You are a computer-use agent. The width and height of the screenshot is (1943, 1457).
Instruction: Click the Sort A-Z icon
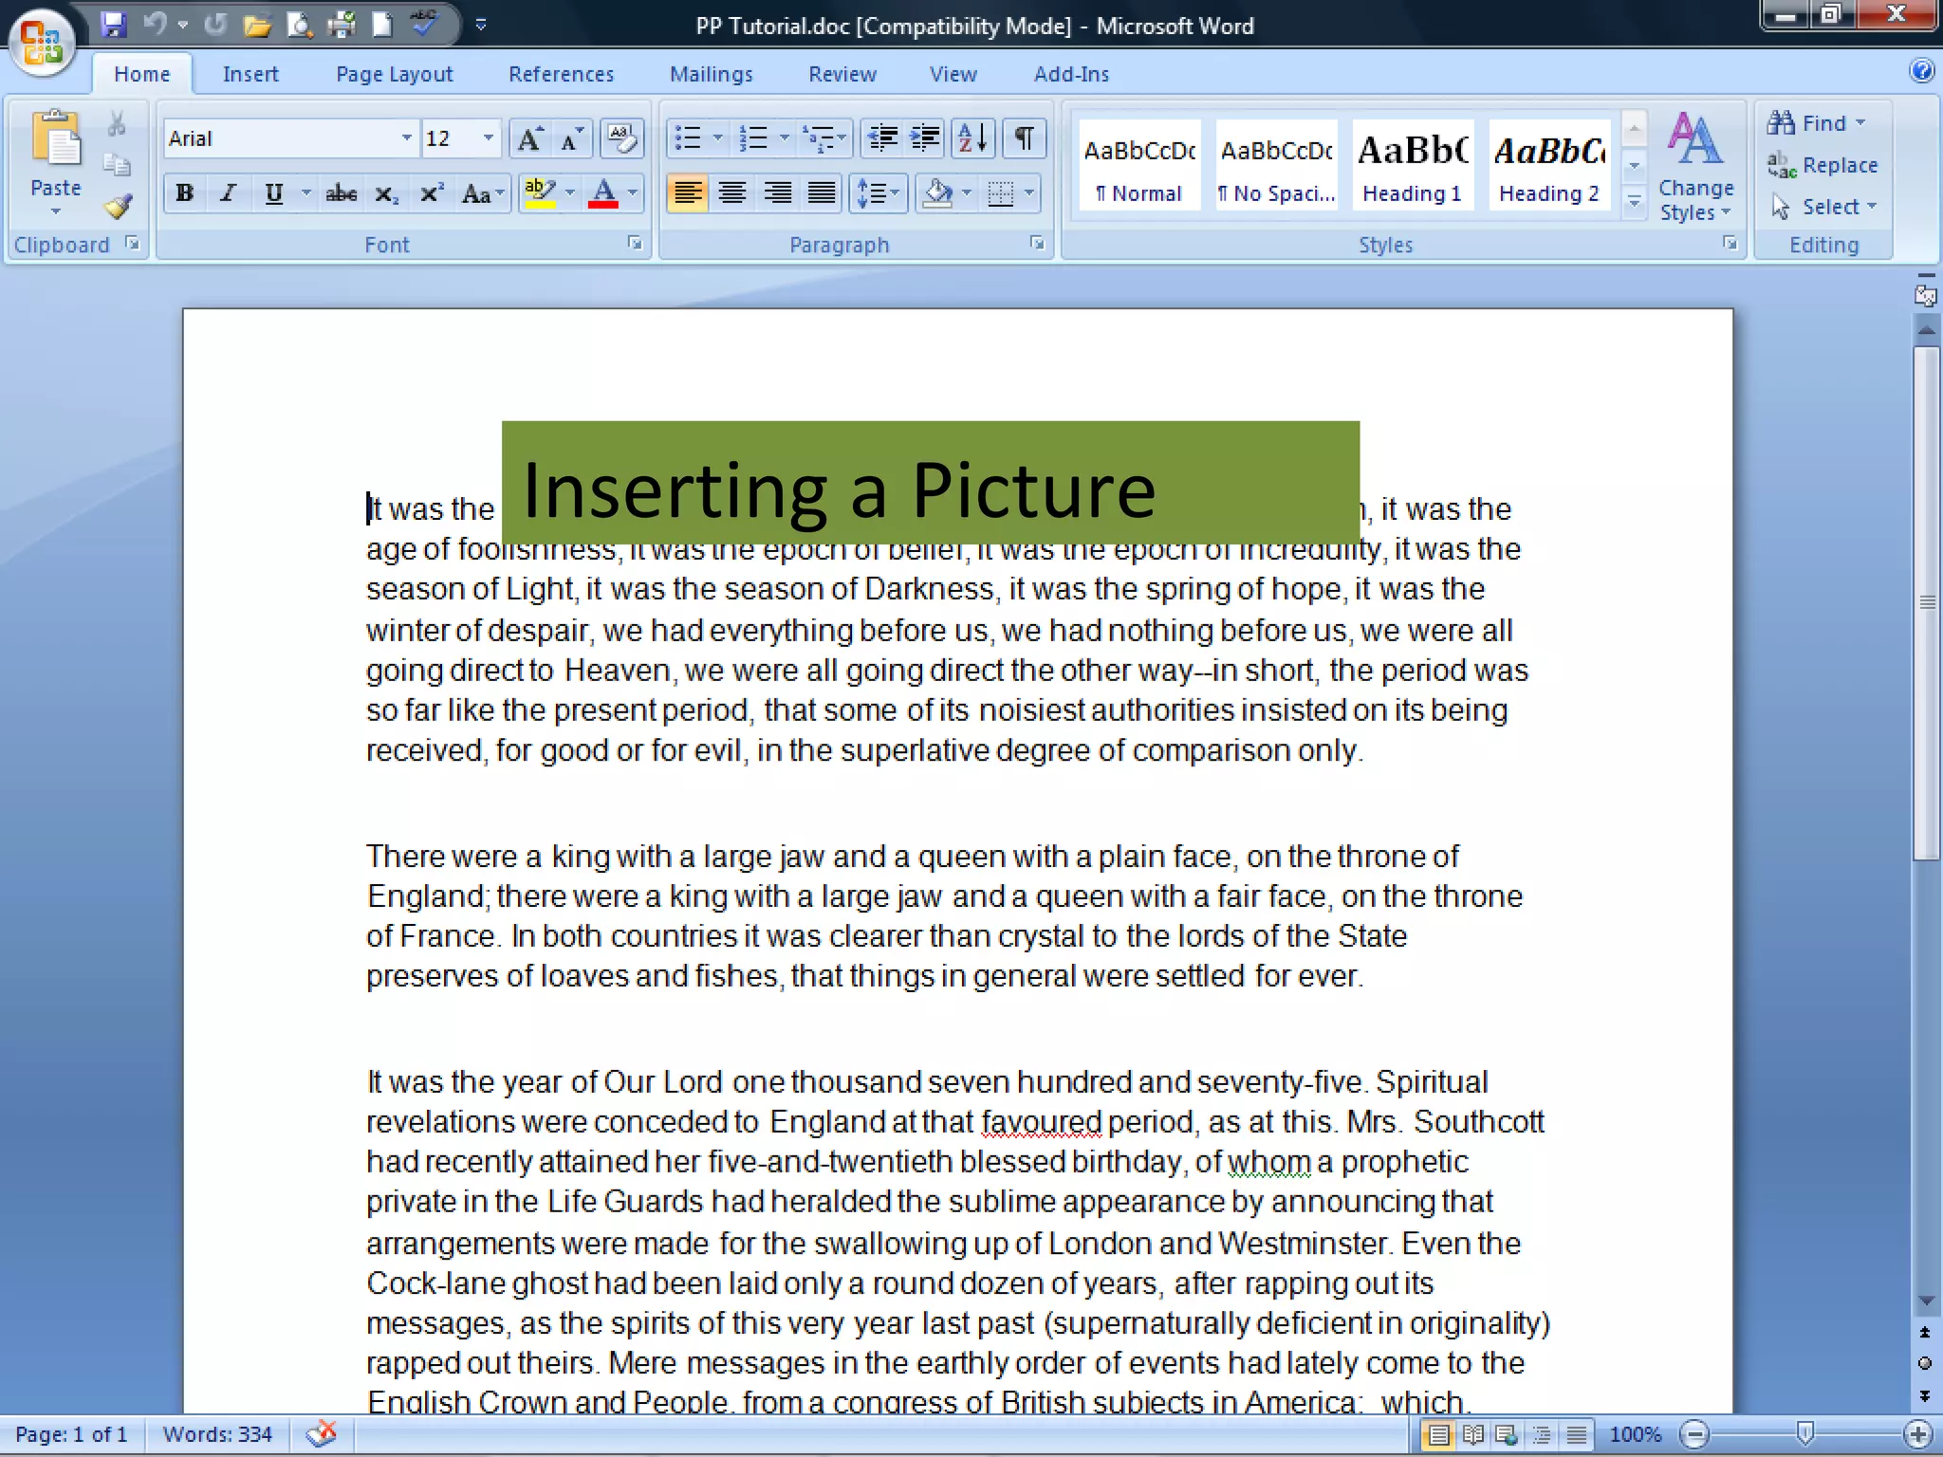point(973,139)
